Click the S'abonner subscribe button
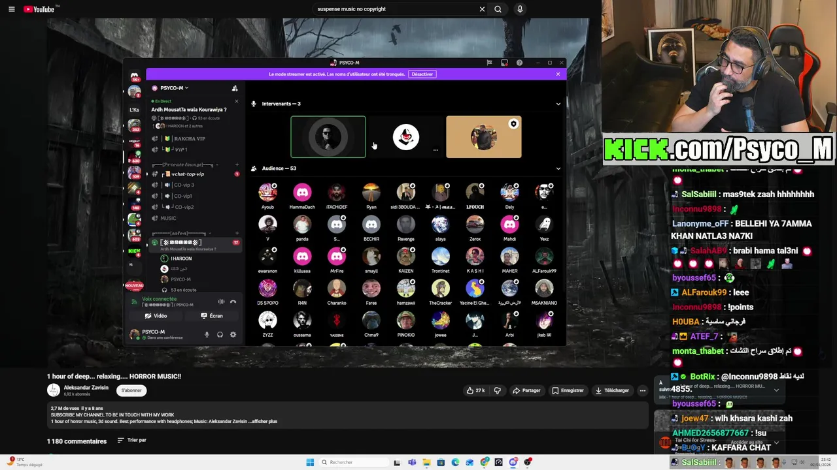 [x=131, y=390]
